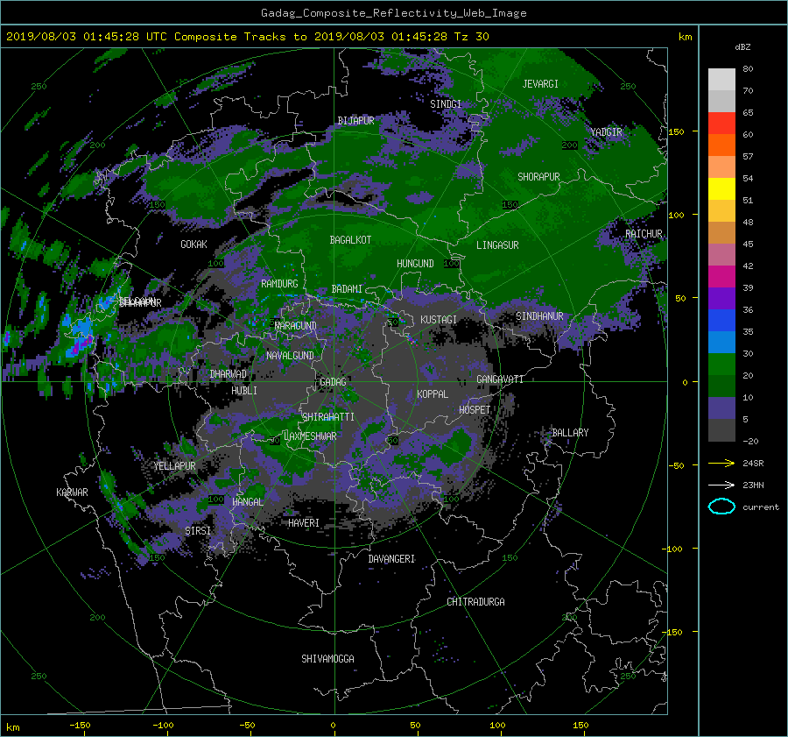Select the yellow 54 dBZ color swatch
Viewport: 788px width, 737px height.
pos(721,188)
